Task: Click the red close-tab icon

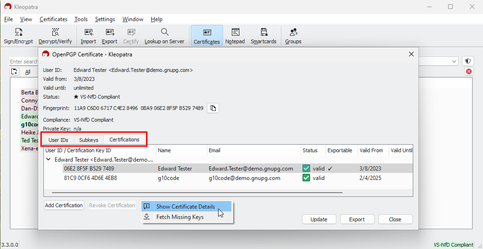Action: [x=469, y=71]
